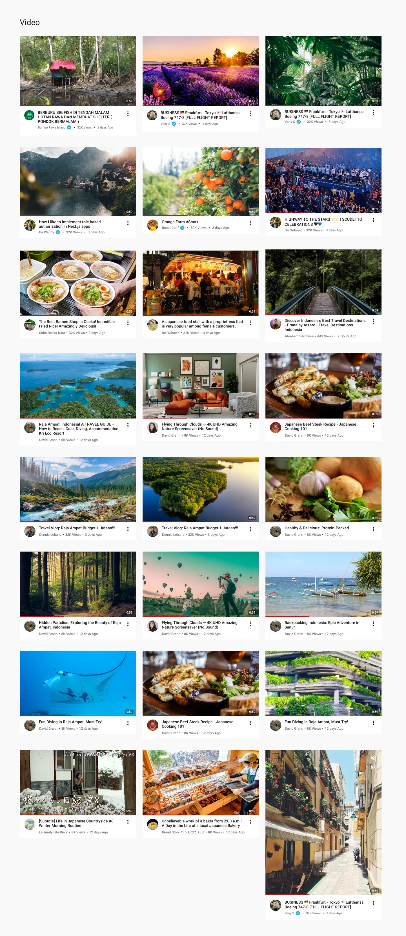
Task: Open the Backpacking Indonesia: Epic Adventure in Sanur title
Action: (322, 625)
